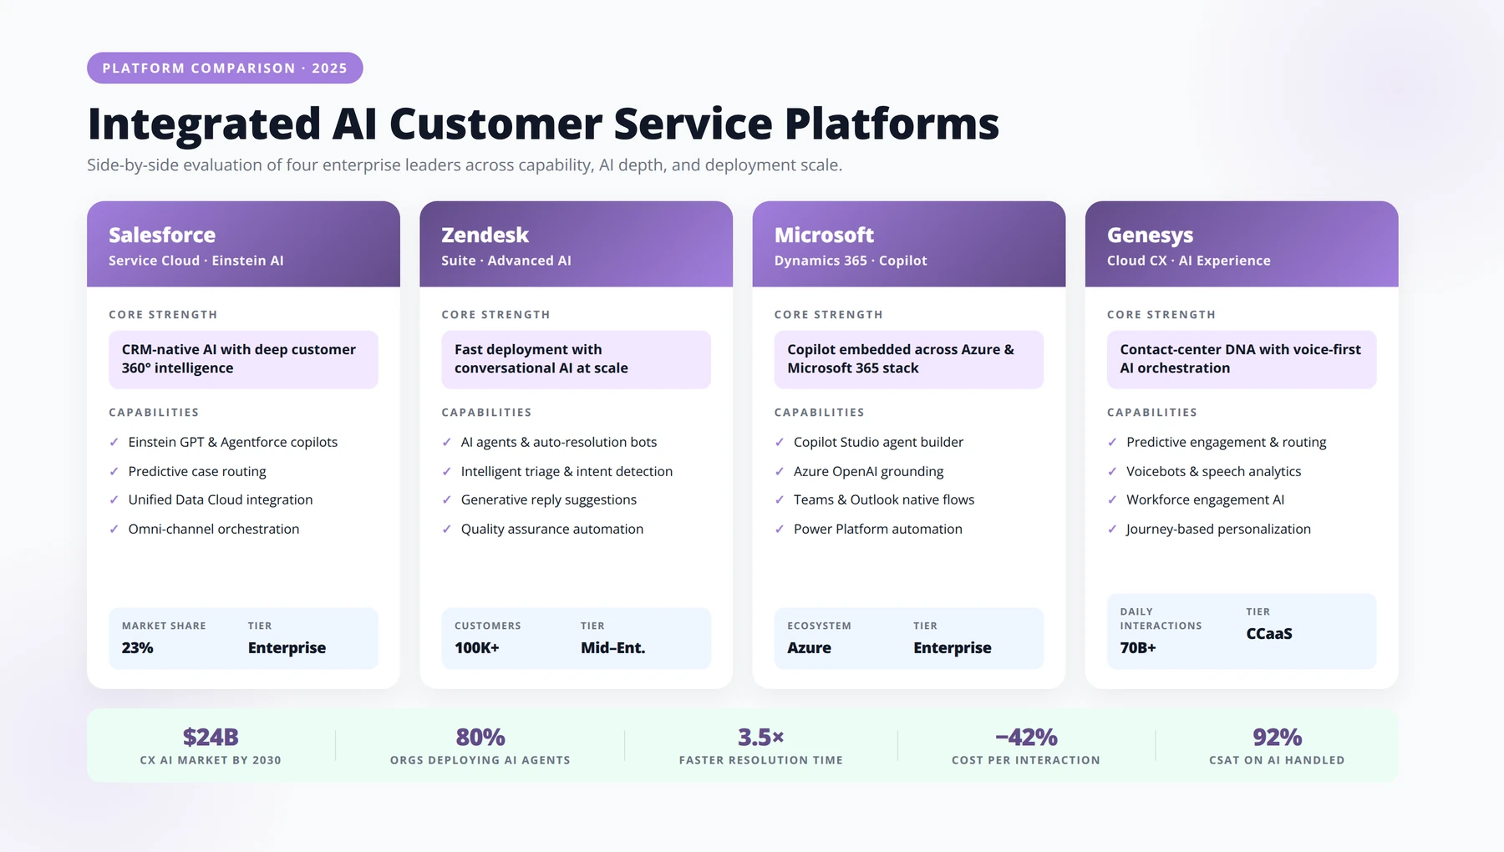Screen dimensions: 1504x852
Task: Select 'Workforce engagement AI' text
Action: tap(1206, 500)
